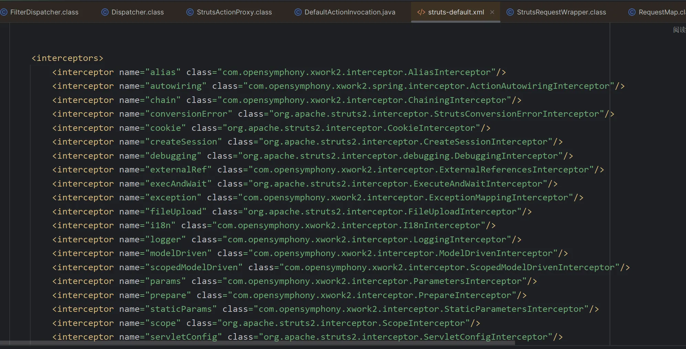Click the ModelDrivenInterceptor class path on the modelDriven line
686x349 pixels.
tap(403, 253)
